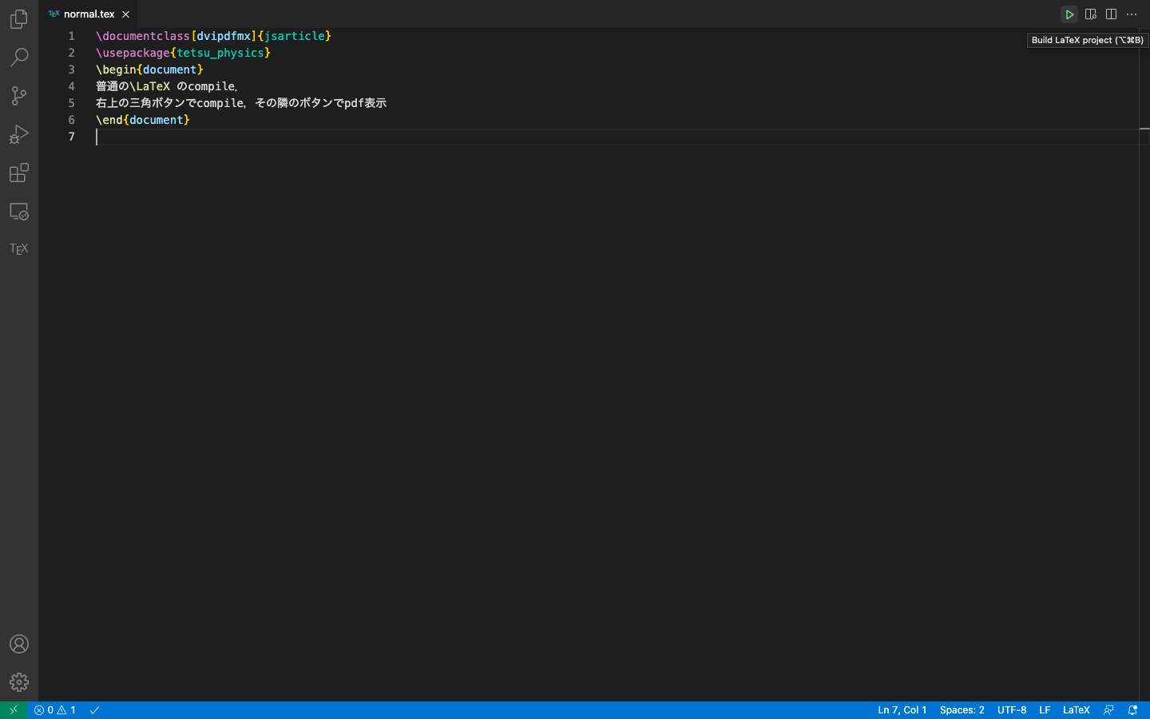Click LaTeX build status checkmark
The width and height of the screenshot is (1150, 719).
[94, 710]
